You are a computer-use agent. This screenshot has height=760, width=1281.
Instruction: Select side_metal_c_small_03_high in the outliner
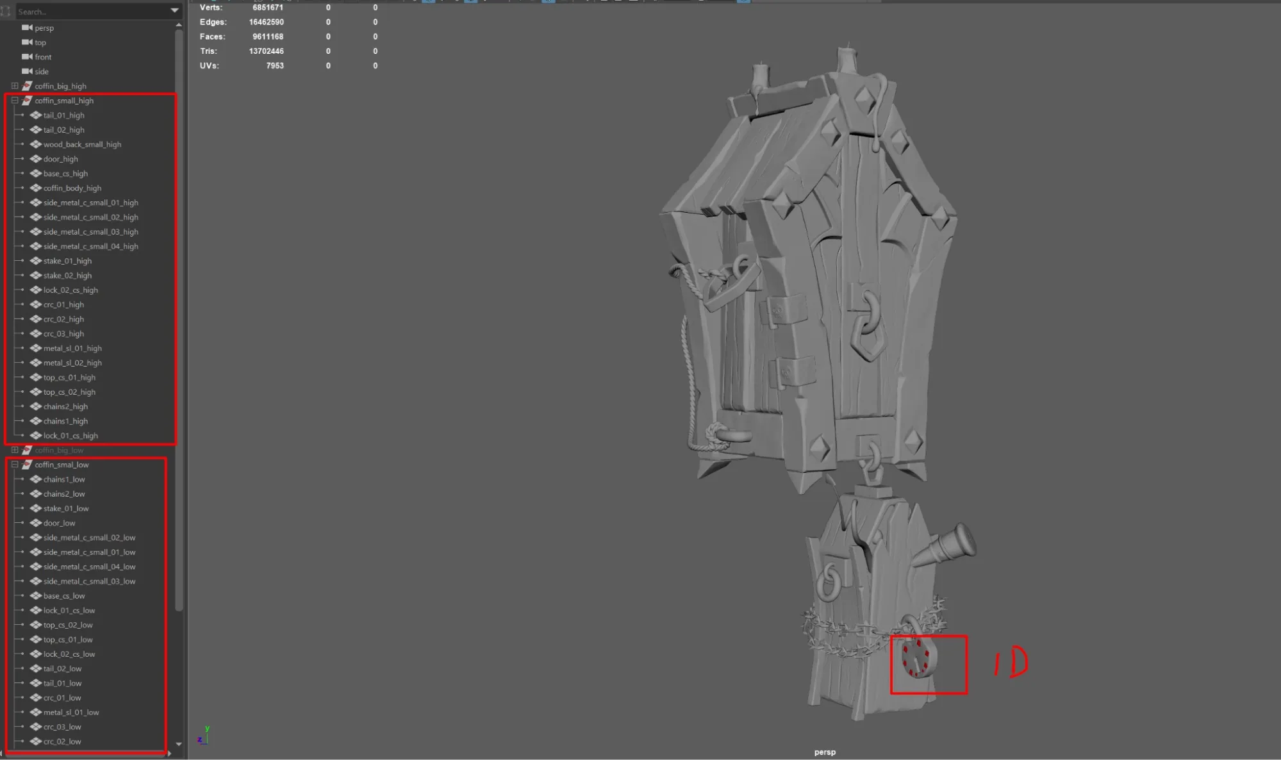pos(90,232)
